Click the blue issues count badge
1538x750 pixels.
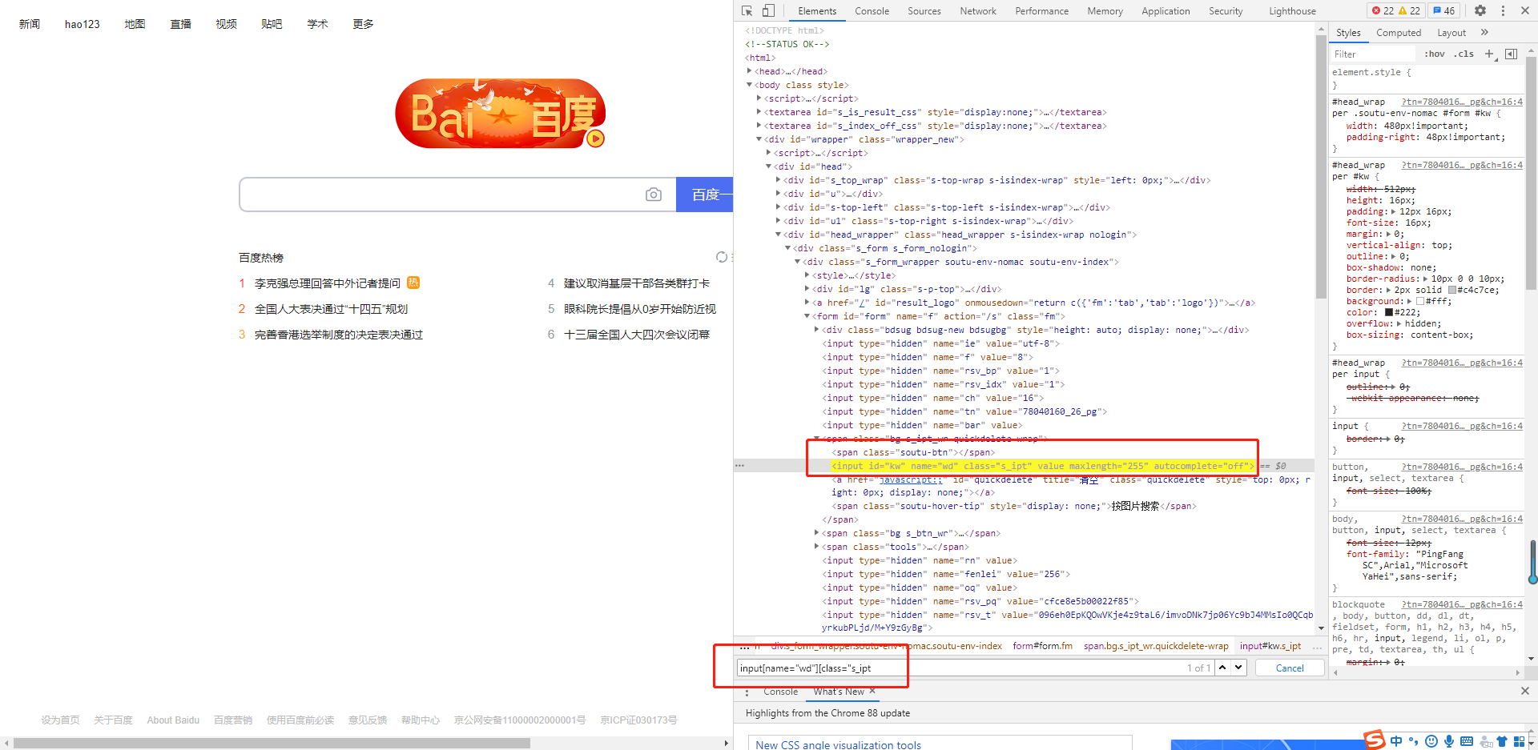click(1443, 10)
